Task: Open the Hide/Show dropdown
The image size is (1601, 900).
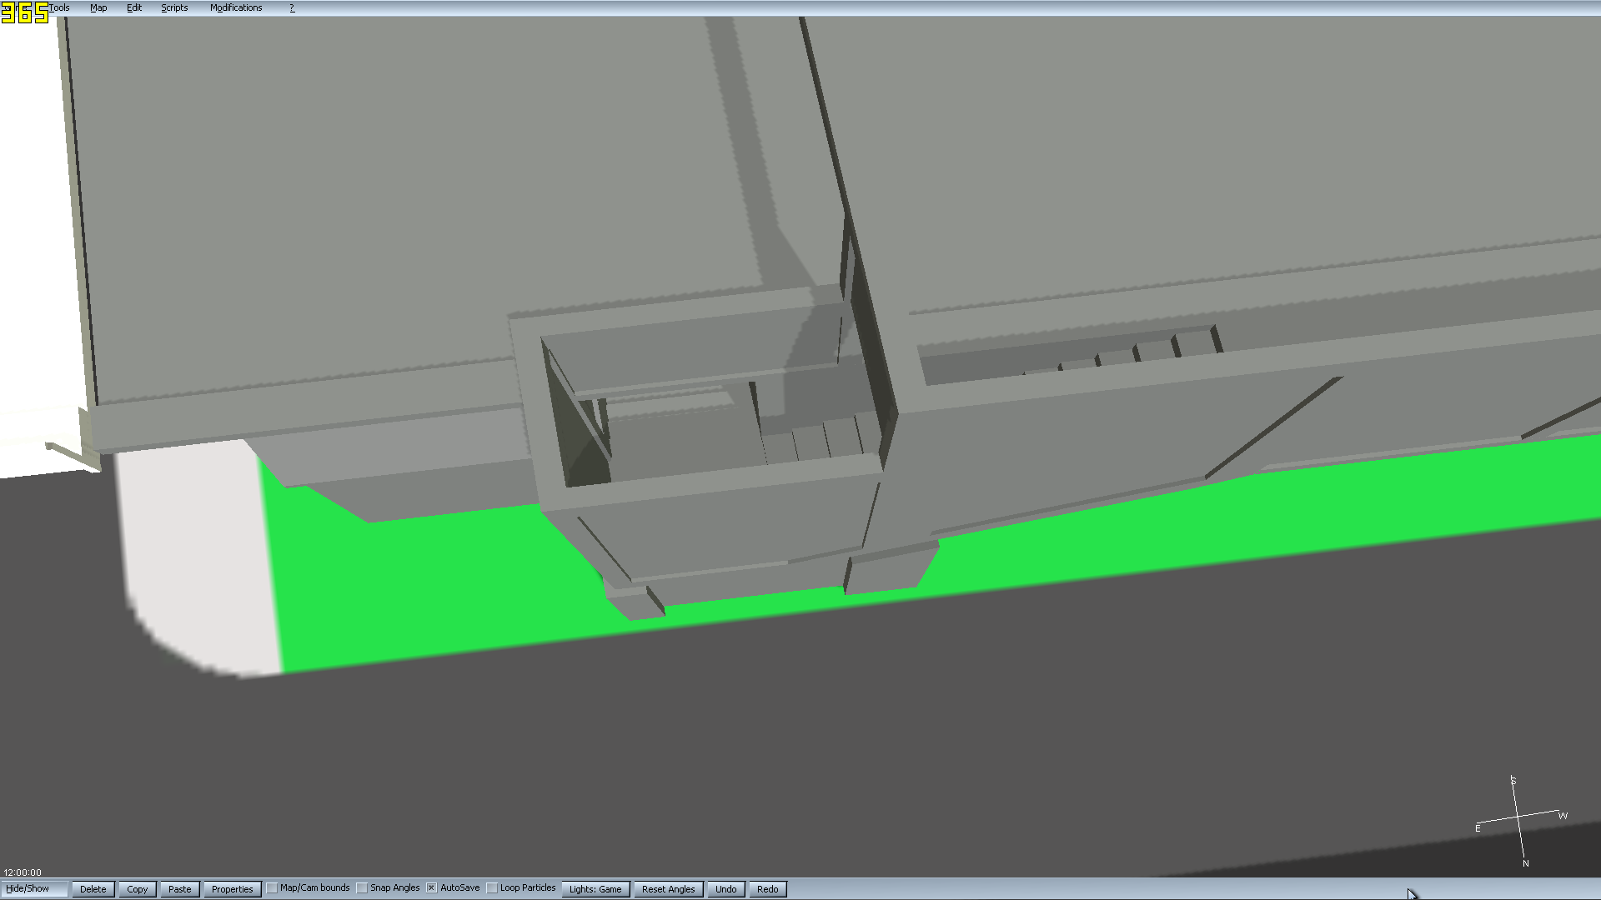Action: pyautogui.click(x=33, y=889)
